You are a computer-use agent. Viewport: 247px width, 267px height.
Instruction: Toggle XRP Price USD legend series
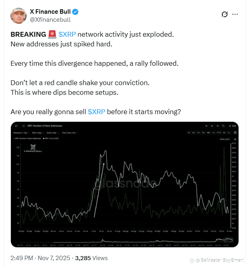pyautogui.click(x=51, y=138)
